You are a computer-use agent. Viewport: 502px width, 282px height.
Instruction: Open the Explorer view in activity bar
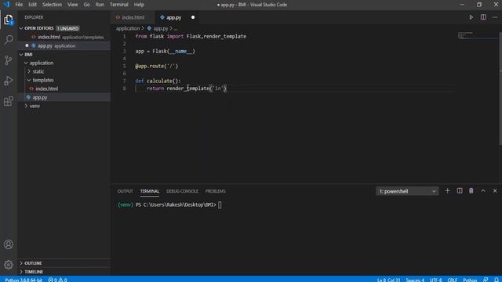pyautogui.click(x=9, y=20)
